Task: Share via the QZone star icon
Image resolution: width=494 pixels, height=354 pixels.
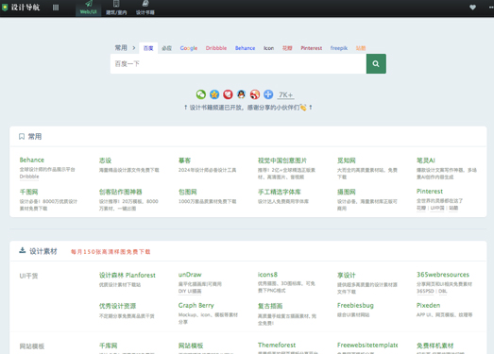Action: [214, 94]
